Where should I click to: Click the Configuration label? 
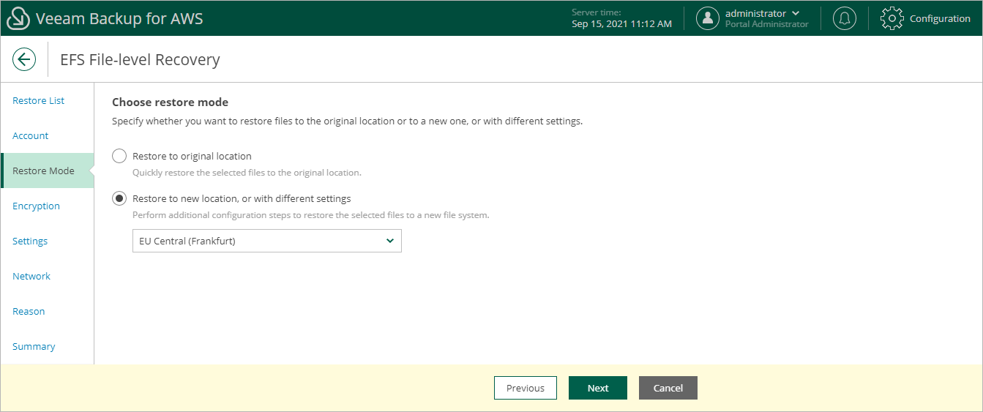click(940, 18)
